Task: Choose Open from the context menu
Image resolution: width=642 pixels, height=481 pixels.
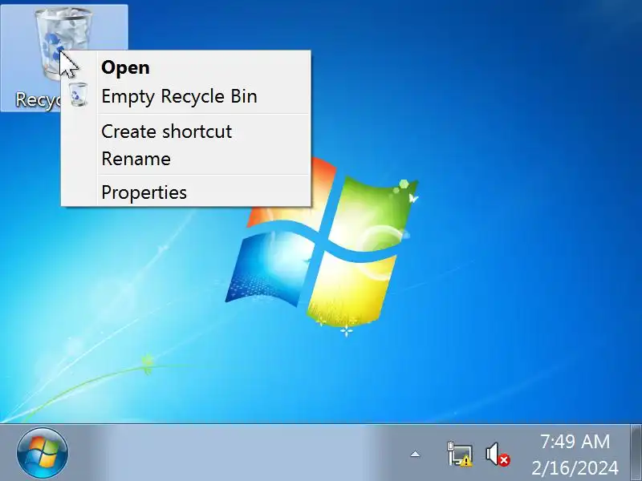Action: pos(186,67)
